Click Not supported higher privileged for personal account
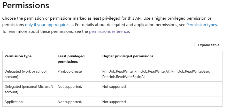 (x=114, y=87)
